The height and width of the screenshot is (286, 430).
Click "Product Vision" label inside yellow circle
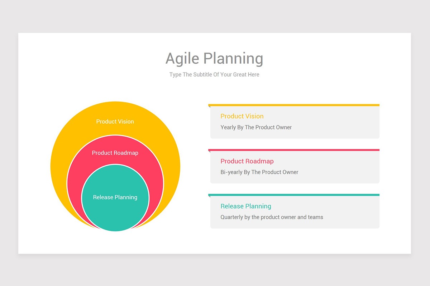click(115, 122)
